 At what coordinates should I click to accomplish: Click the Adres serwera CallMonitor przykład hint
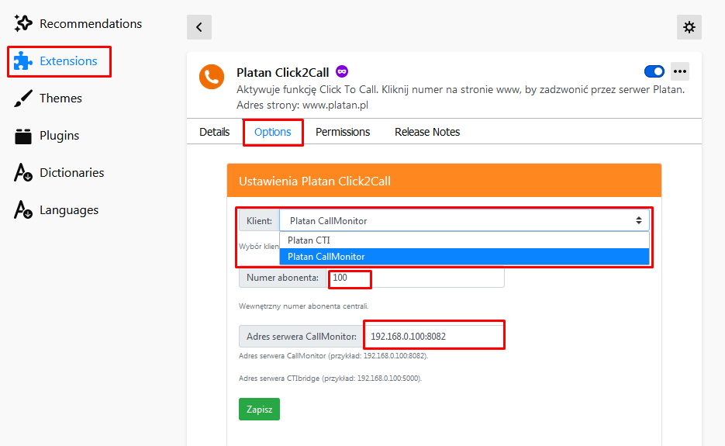[x=333, y=356]
